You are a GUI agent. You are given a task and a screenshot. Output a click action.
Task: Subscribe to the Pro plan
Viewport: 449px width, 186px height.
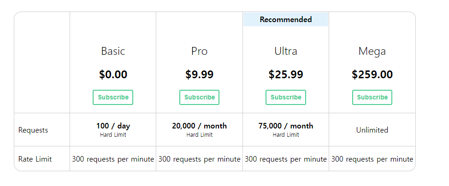tap(199, 98)
